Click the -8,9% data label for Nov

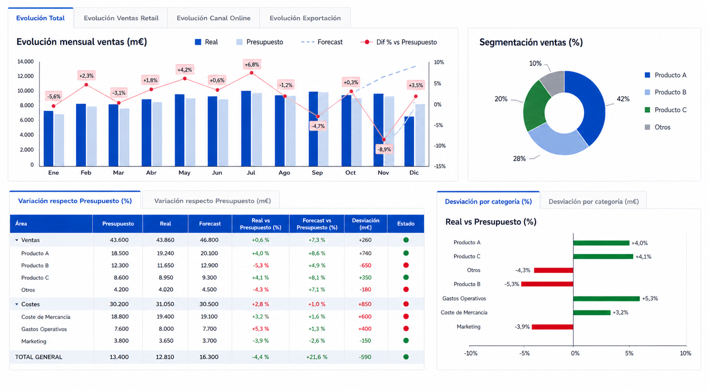tap(384, 150)
